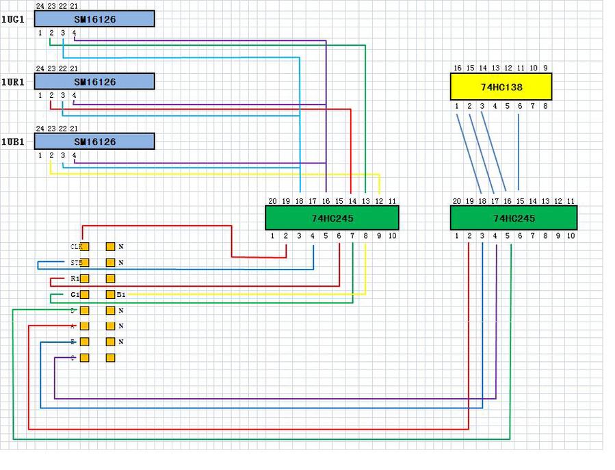Image resolution: width=615 pixels, height=470 pixels.
Task: Click the 1UR1 text label
Action: 12,82
